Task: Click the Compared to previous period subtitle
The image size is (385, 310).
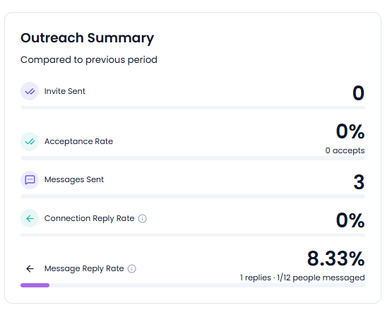Action: coord(89,60)
